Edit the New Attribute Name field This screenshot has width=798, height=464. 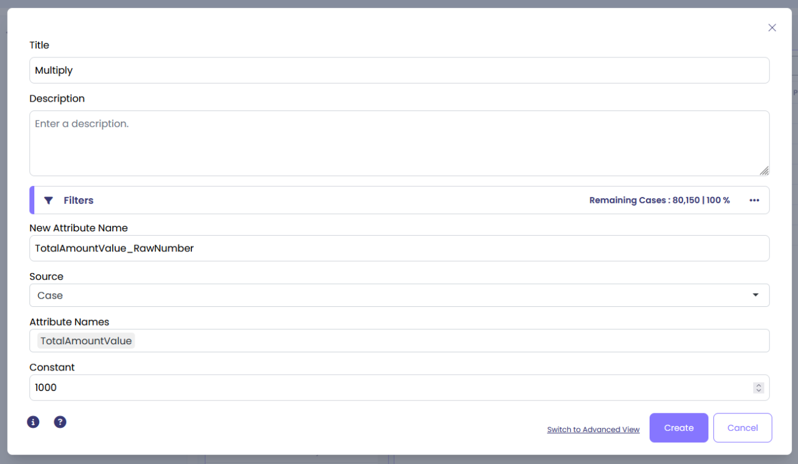click(x=399, y=248)
